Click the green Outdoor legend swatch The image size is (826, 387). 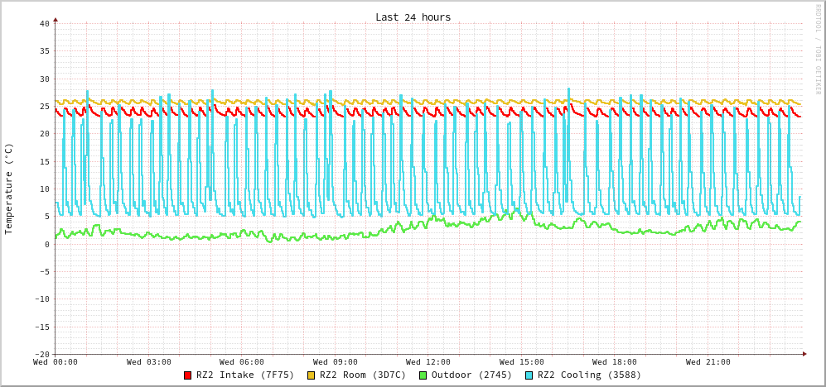(x=423, y=375)
